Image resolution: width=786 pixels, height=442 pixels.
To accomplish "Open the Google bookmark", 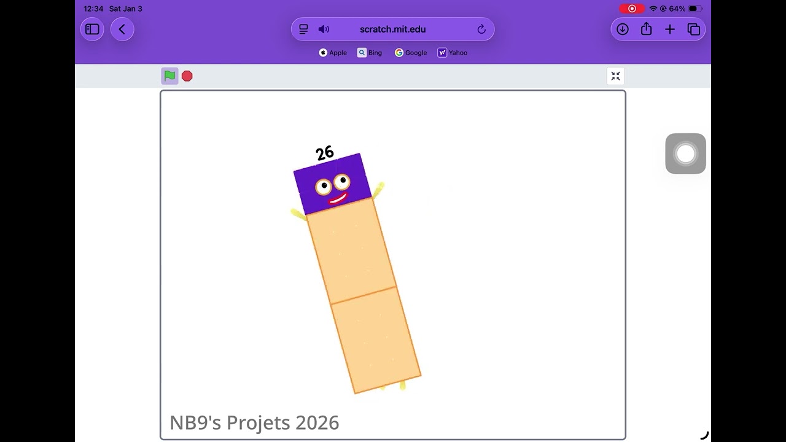I will [411, 53].
